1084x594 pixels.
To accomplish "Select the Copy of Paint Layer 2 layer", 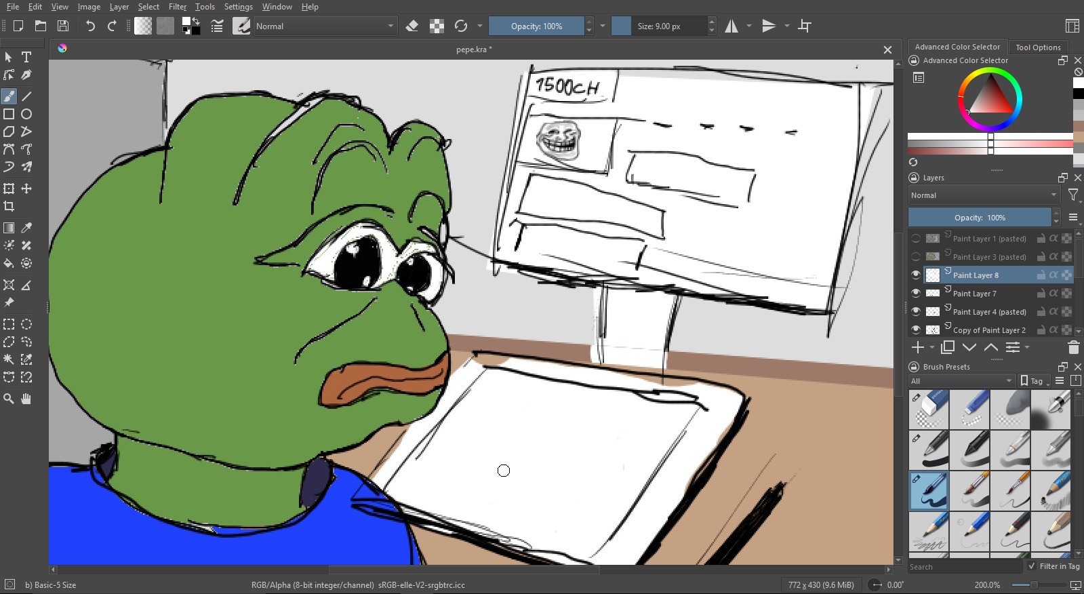I will pos(990,330).
